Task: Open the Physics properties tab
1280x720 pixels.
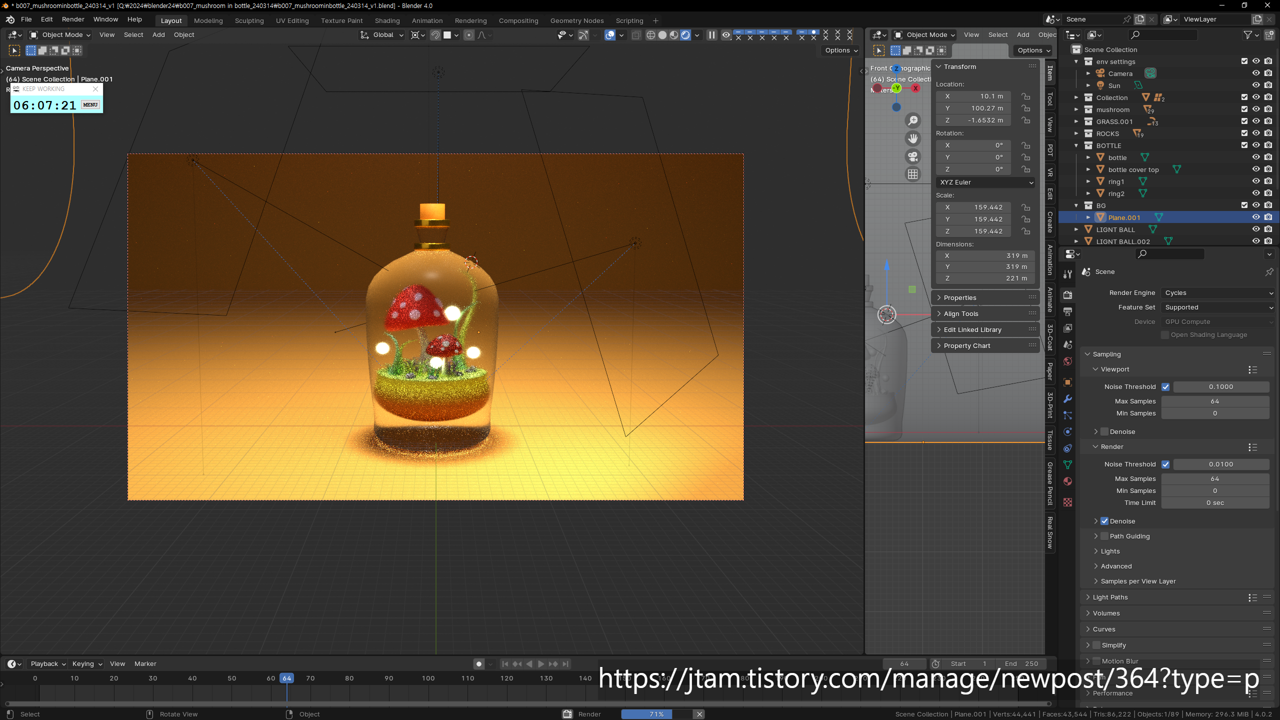Action: point(1067,431)
